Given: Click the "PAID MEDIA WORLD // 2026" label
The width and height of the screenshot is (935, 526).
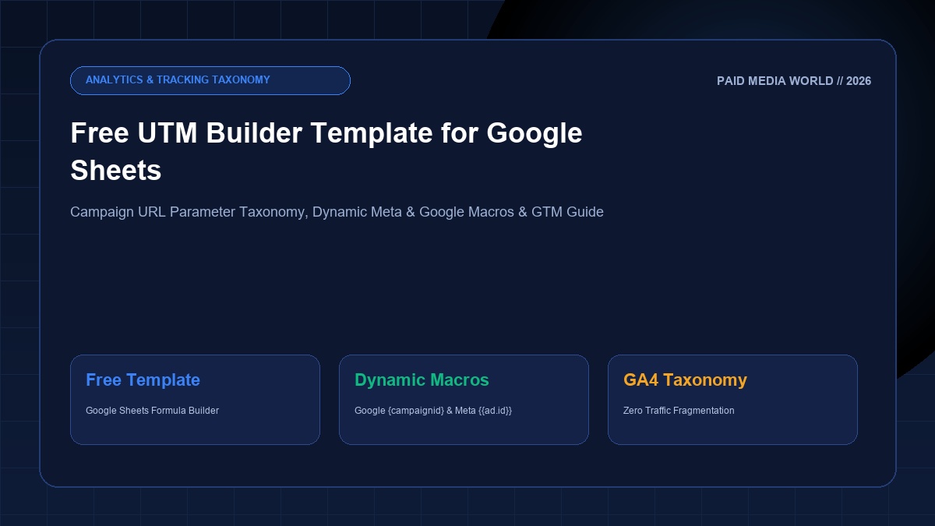Looking at the screenshot, I should point(794,81).
